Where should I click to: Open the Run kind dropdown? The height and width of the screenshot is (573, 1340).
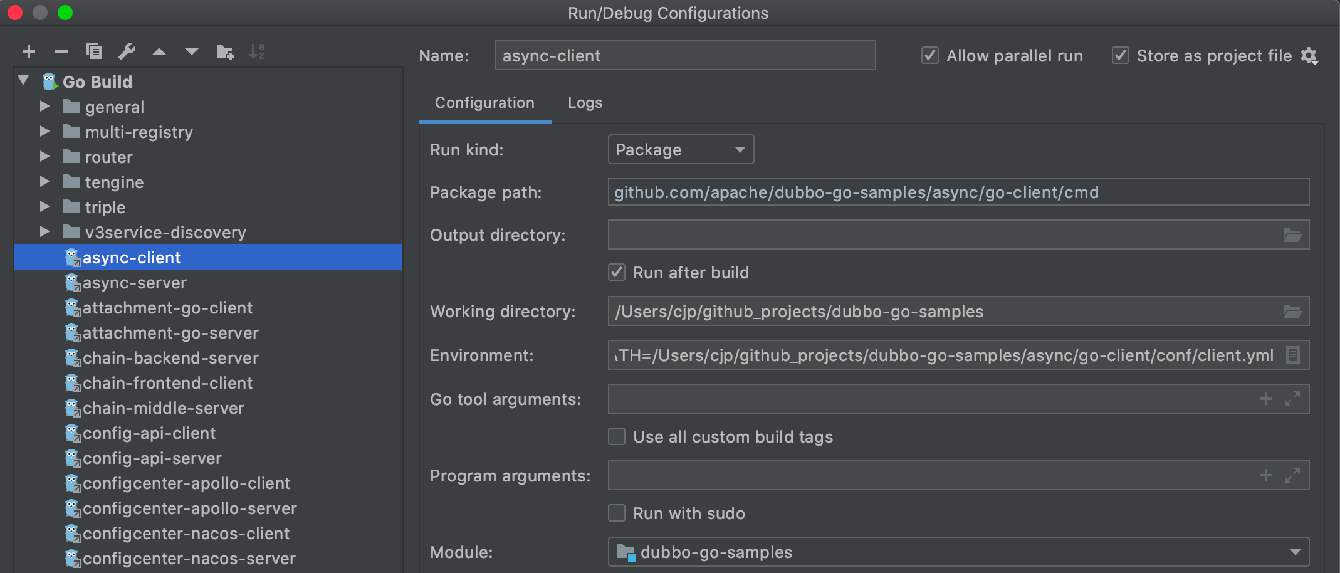tap(680, 150)
